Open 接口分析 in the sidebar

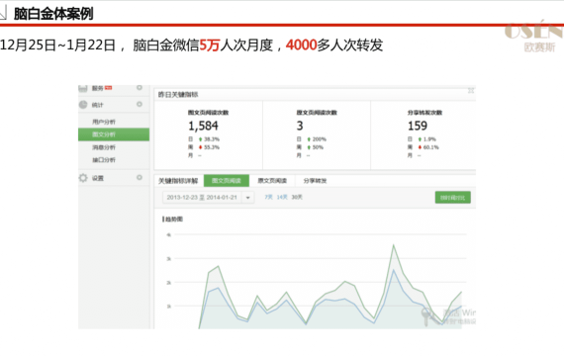[x=104, y=159]
